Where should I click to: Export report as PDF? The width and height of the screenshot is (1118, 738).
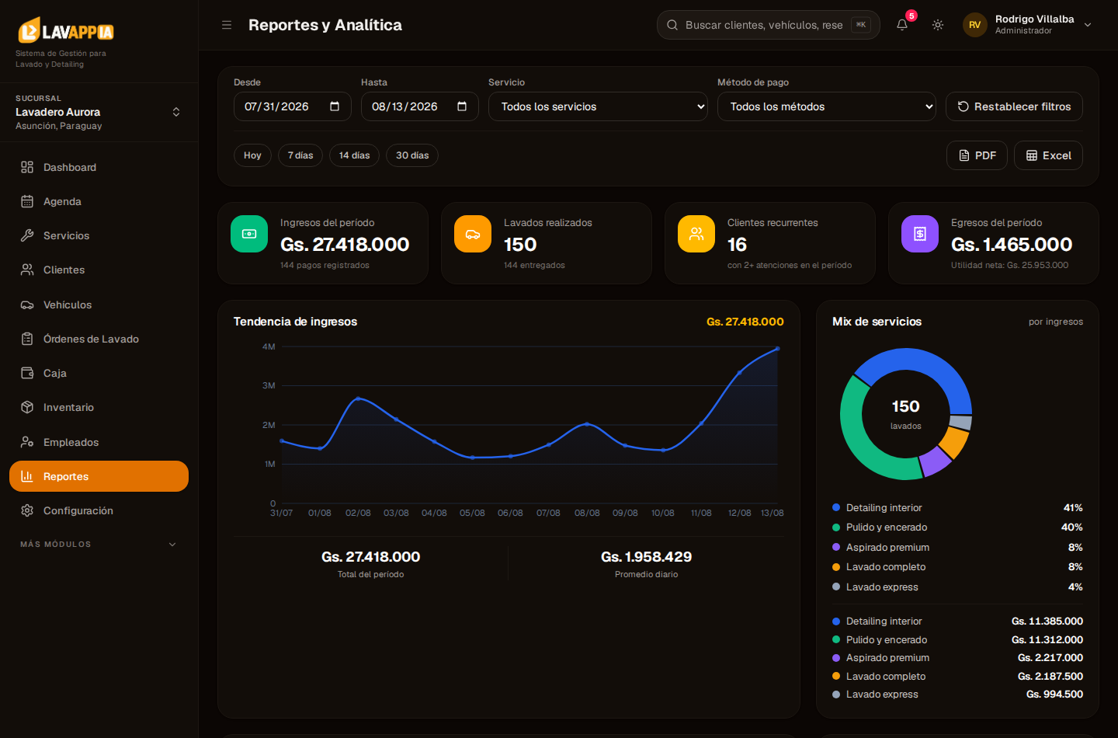[977, 155]
